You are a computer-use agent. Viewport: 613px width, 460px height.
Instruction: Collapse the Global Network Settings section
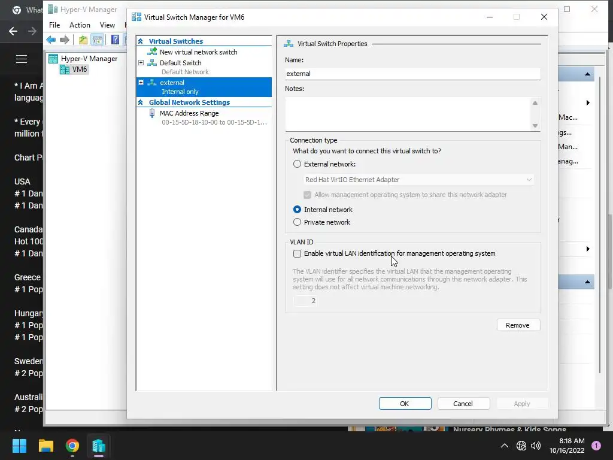[x=140, y=102]
